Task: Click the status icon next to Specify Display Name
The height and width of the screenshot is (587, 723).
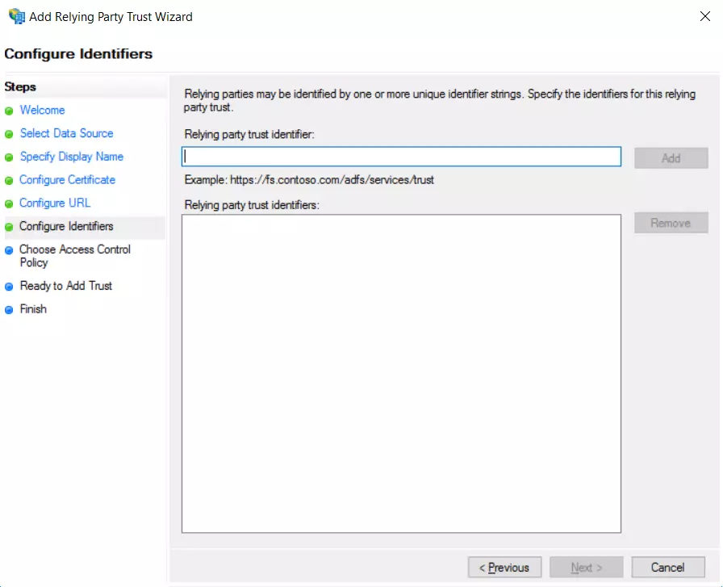Action: click(9, 157)
